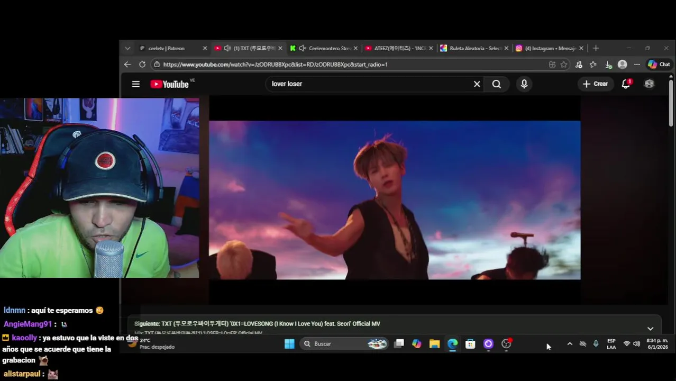Viewport: 676px width, 381px height.
Task: Open network Wi-Fi tray icon
Action: tap(627, 344)
